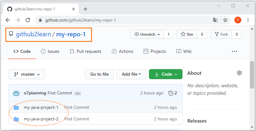The height and width of the screenshot is (131, 256).
Task: Click the repository book icon beside github2learn
Action: (x=11, y=34)
